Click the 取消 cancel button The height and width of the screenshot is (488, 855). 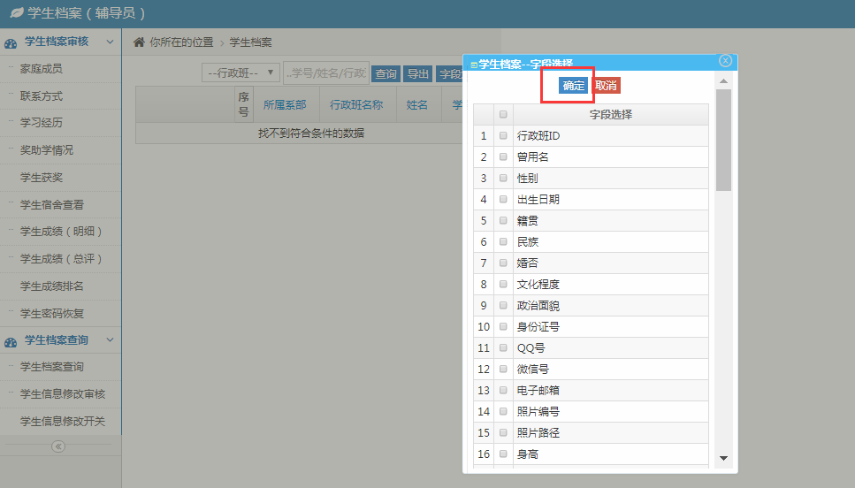pos(606,86)
